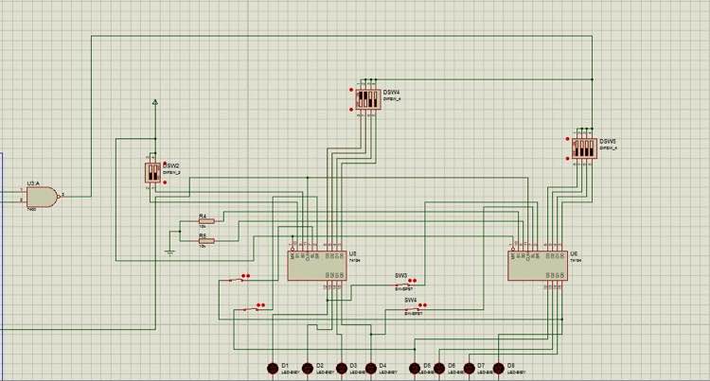
Task: Click the D8 LED
Action: point(499,369)
